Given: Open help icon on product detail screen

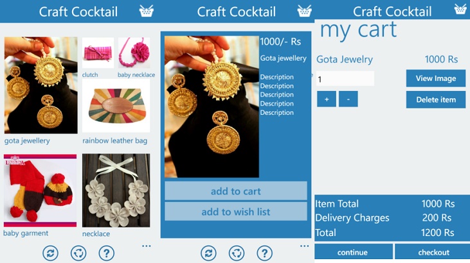Looking at the screenshot, I should (x=264, y=253).
